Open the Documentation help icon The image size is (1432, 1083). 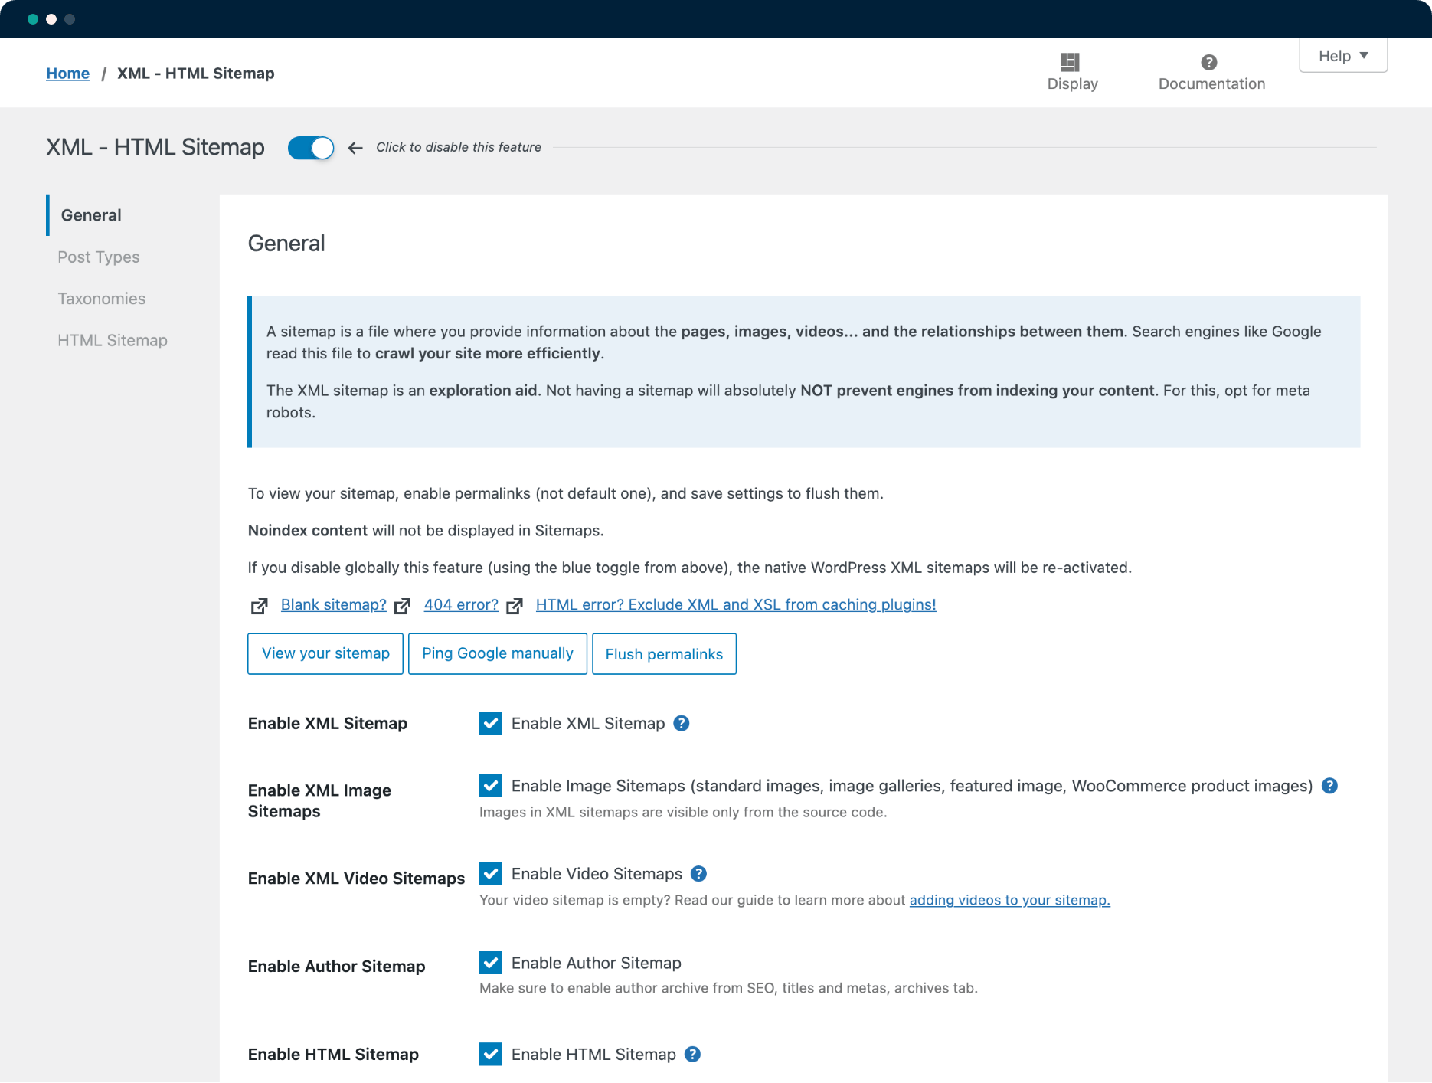pyautogui.click(x=1208, y=62)
